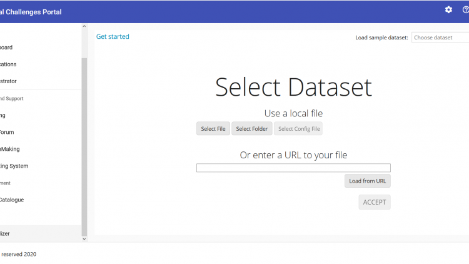This screenshot has width=469, height=264.
Task: Click the sidebar scroll up arrow
Action: click(84, 26)
